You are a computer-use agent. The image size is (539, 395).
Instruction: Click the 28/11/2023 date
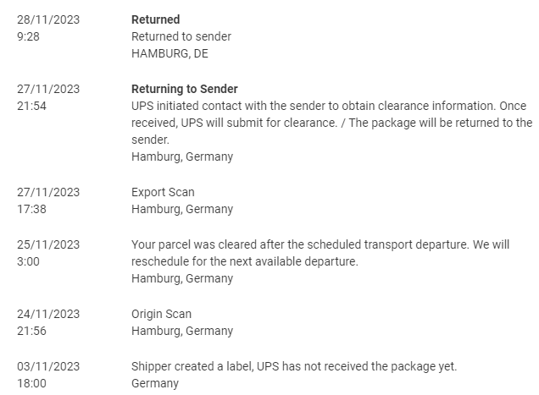pyautogui.click(x=48, y=19)
